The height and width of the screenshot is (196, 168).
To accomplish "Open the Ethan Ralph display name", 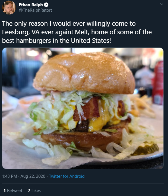I will (x=31, y=5).
